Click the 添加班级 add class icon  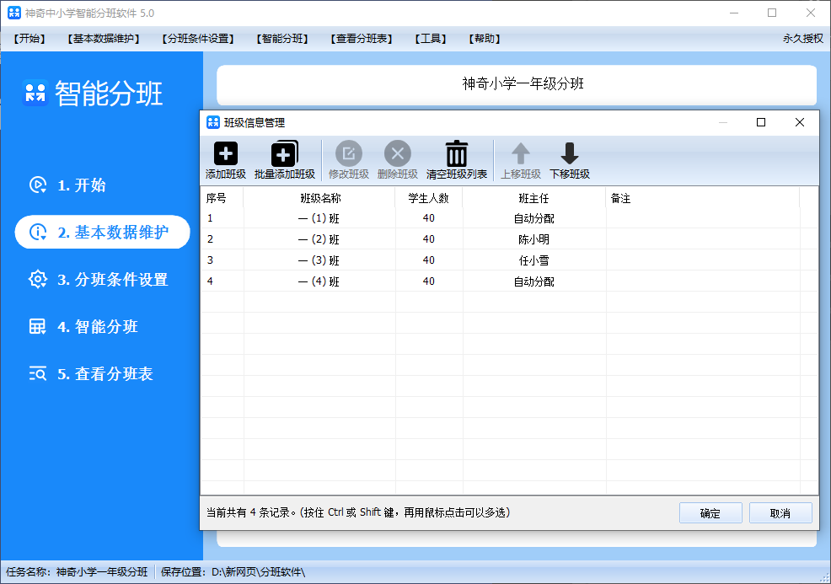226,154
